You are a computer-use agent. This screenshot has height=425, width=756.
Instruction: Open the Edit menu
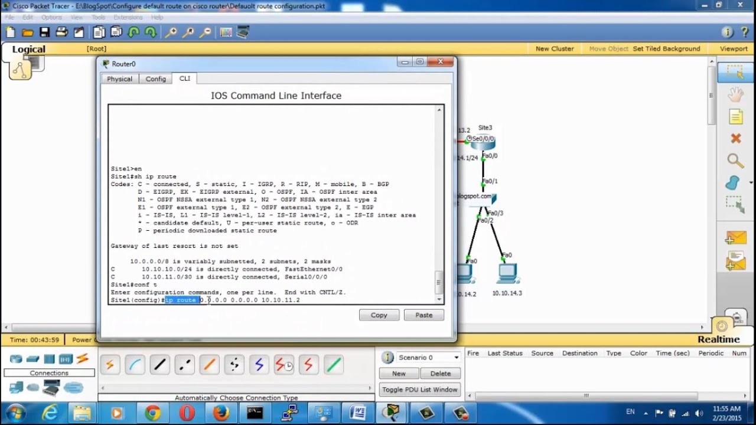(x=28, y=17)
